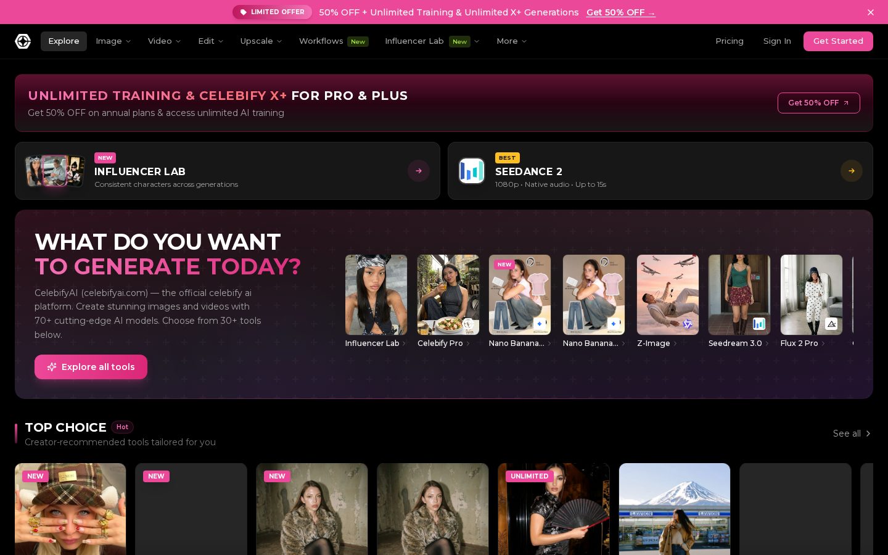The image size is (888, 555).
Task: Click the Z-Image model badge icon
Action: point(688,324)
